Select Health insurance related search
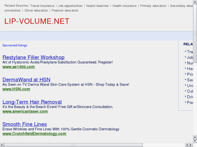The height and width of the screenshot is (147, 197). pyautogui.click(x=124, y=6)
